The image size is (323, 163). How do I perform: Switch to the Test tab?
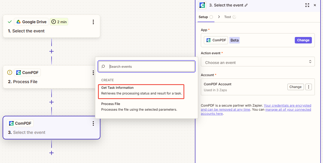click(227, 17)
